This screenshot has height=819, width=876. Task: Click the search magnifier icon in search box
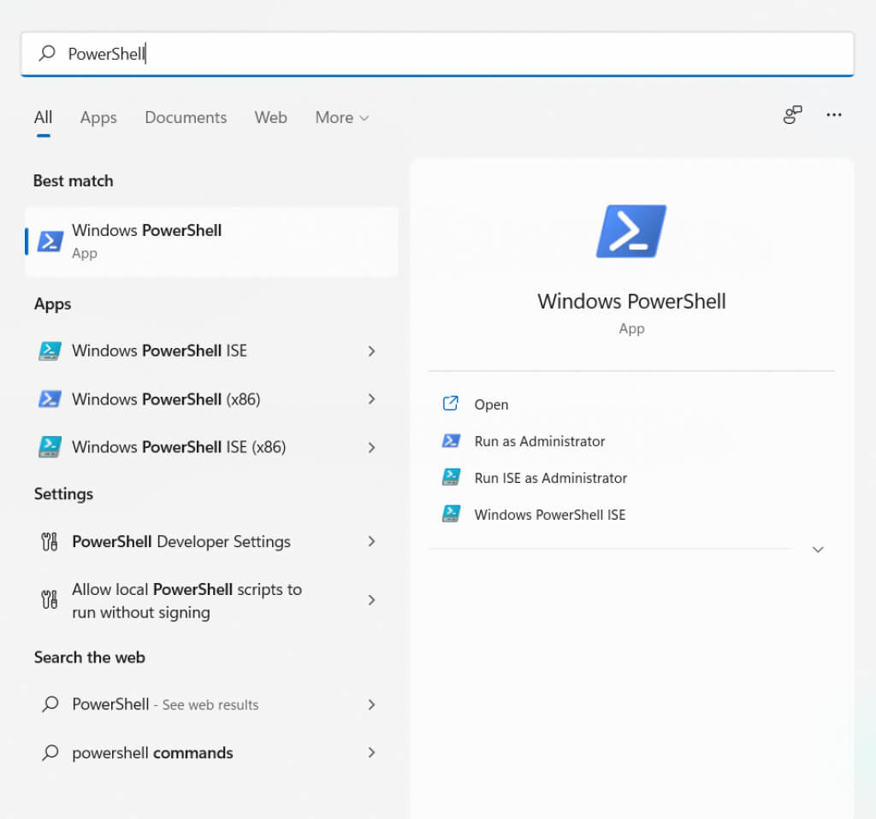coord(48,54)
